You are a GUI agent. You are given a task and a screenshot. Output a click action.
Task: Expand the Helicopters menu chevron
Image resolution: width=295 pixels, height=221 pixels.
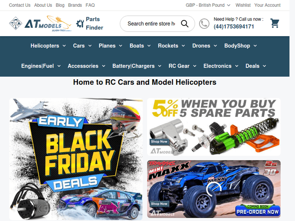point(64,46)
